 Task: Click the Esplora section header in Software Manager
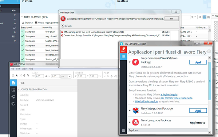(x=168, y=130)
